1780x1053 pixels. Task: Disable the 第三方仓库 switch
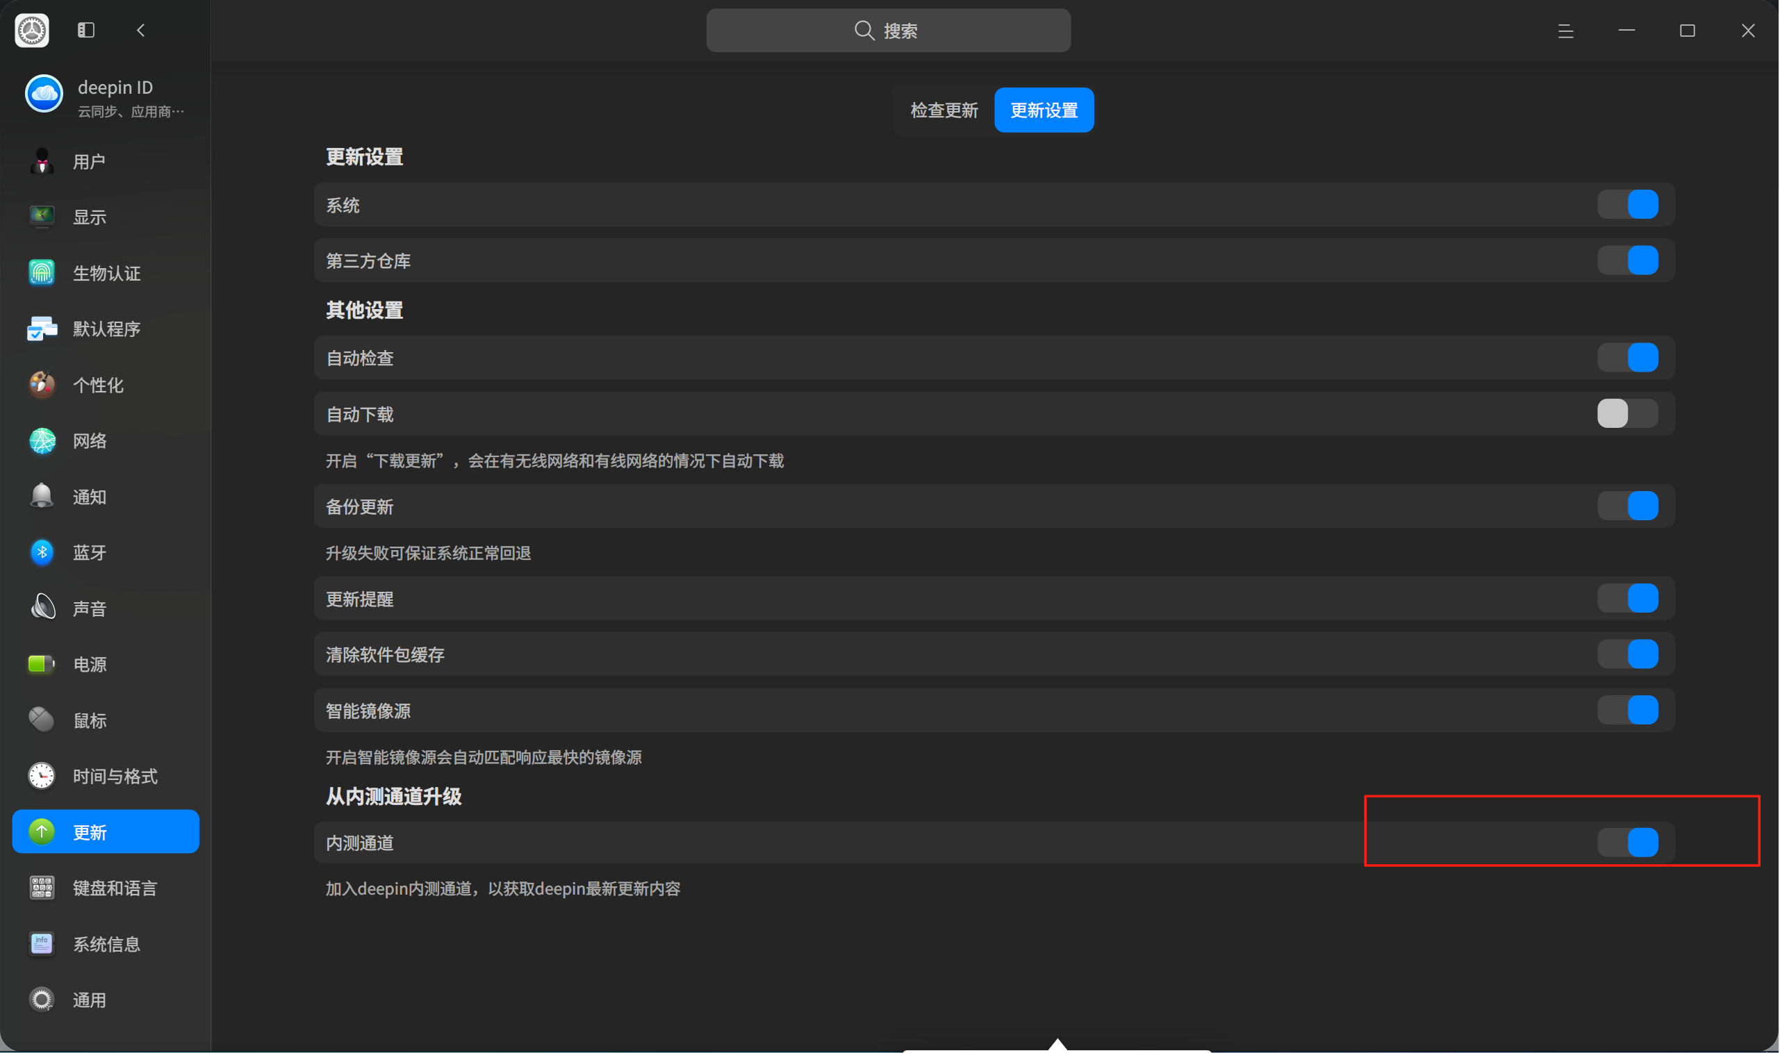click(1628, 260)
